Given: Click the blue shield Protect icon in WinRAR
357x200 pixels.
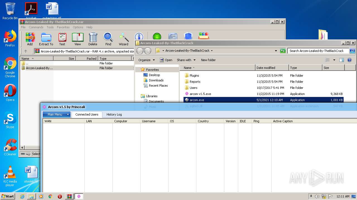Looking at the screenshot, I should pos(188,36).
